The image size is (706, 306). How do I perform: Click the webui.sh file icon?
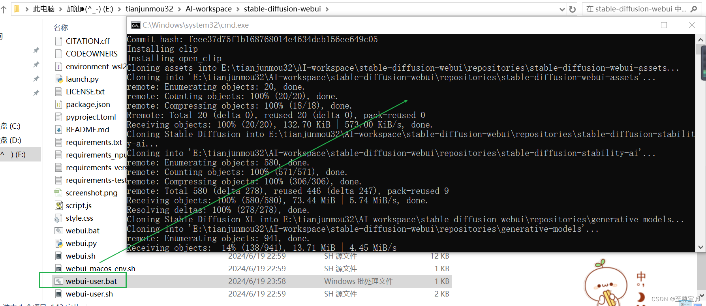pyautogui.click(x=59, y=256)
